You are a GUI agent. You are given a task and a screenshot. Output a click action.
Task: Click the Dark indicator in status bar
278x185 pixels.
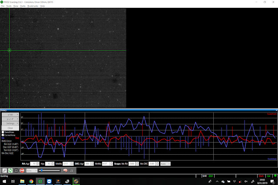click(261, 176)
